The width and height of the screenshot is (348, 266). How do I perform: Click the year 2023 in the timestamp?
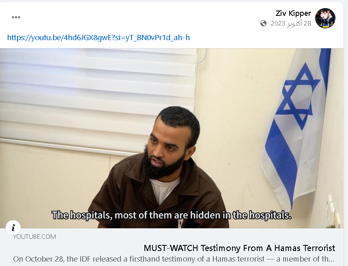tap(278, 24)
